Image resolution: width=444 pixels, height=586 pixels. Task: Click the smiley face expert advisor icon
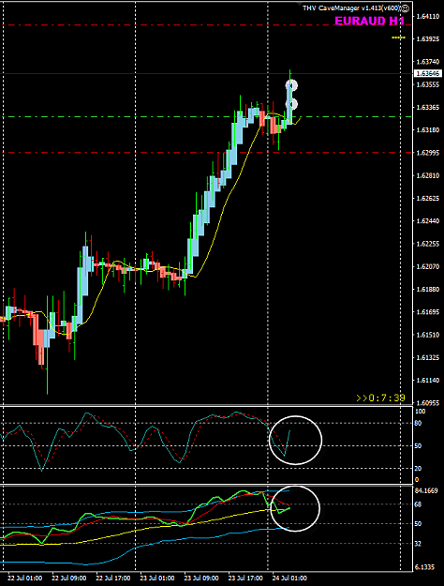(406, 8)
